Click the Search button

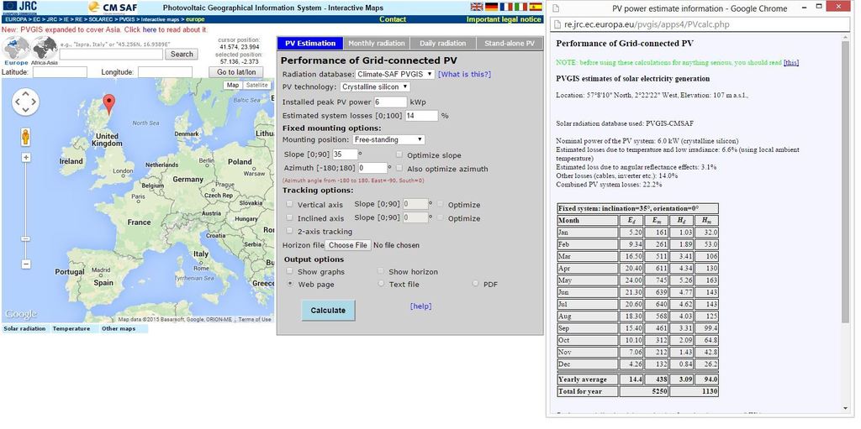click(182, 55)
